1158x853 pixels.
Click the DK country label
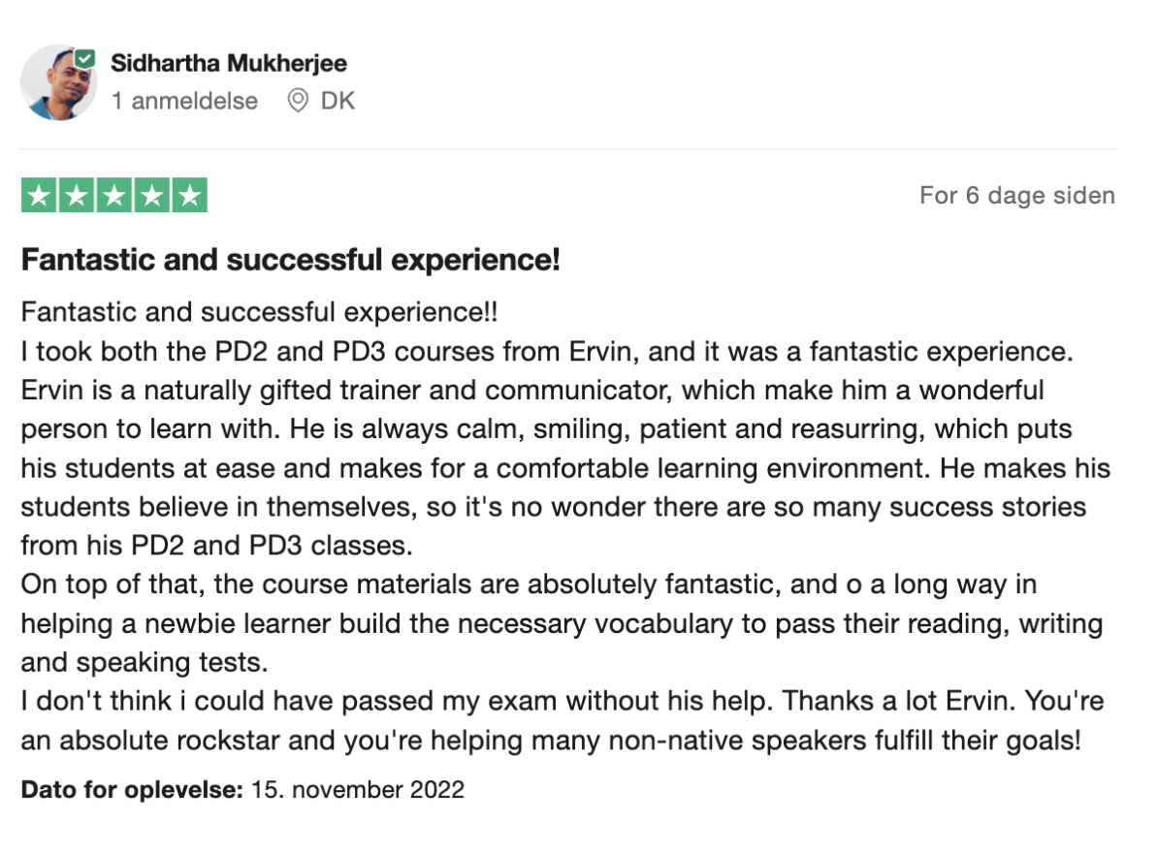point(338,101)
